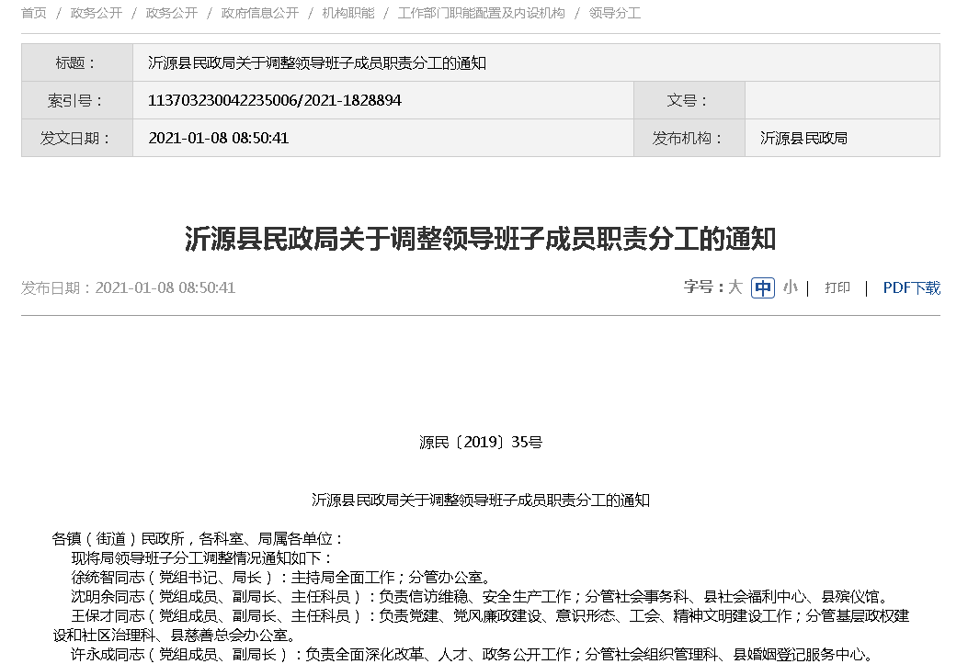Image resolution: width=968 pixels, height=664 pixels.
Task: Switch font size to 小 (small)
Action: (x=790, y=287)
